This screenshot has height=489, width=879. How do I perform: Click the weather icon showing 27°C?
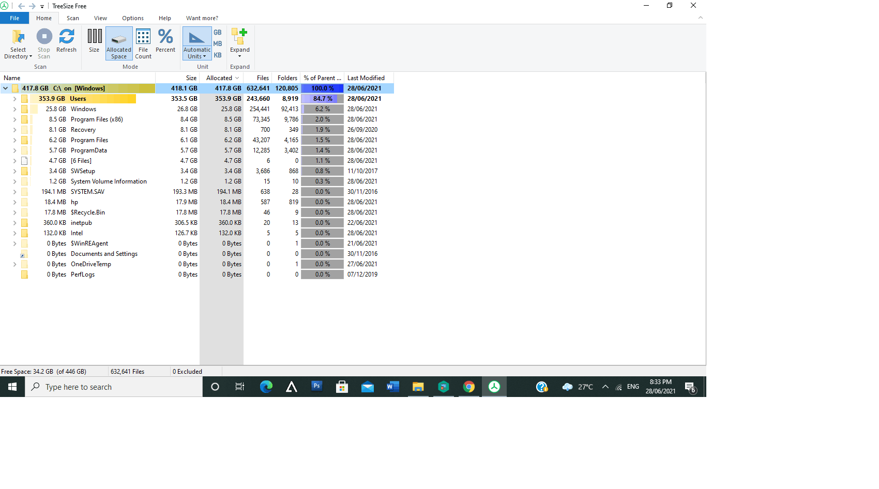coord(568,387)
